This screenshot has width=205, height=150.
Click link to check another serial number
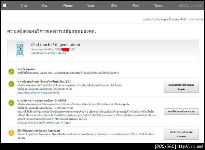coord(49,53)
